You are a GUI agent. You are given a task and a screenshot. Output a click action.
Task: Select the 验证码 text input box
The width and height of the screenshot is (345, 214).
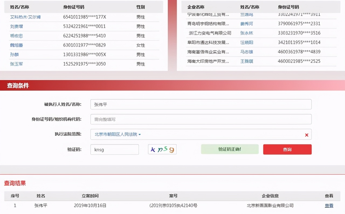[114, 149]
